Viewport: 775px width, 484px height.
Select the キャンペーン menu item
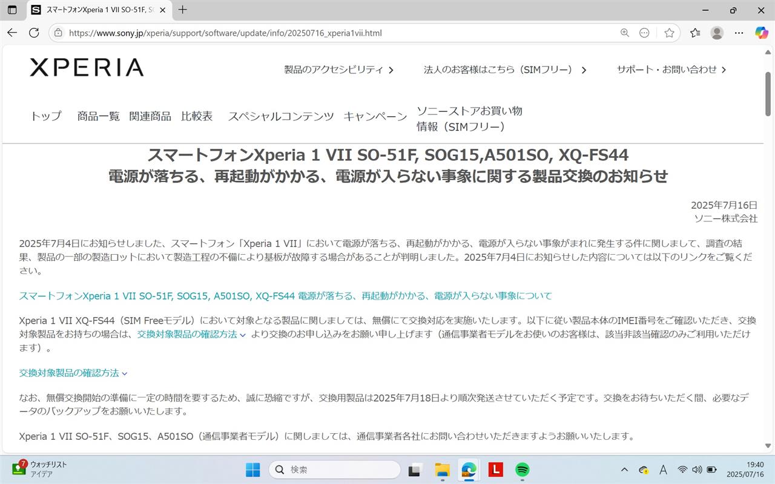(375, 116)
